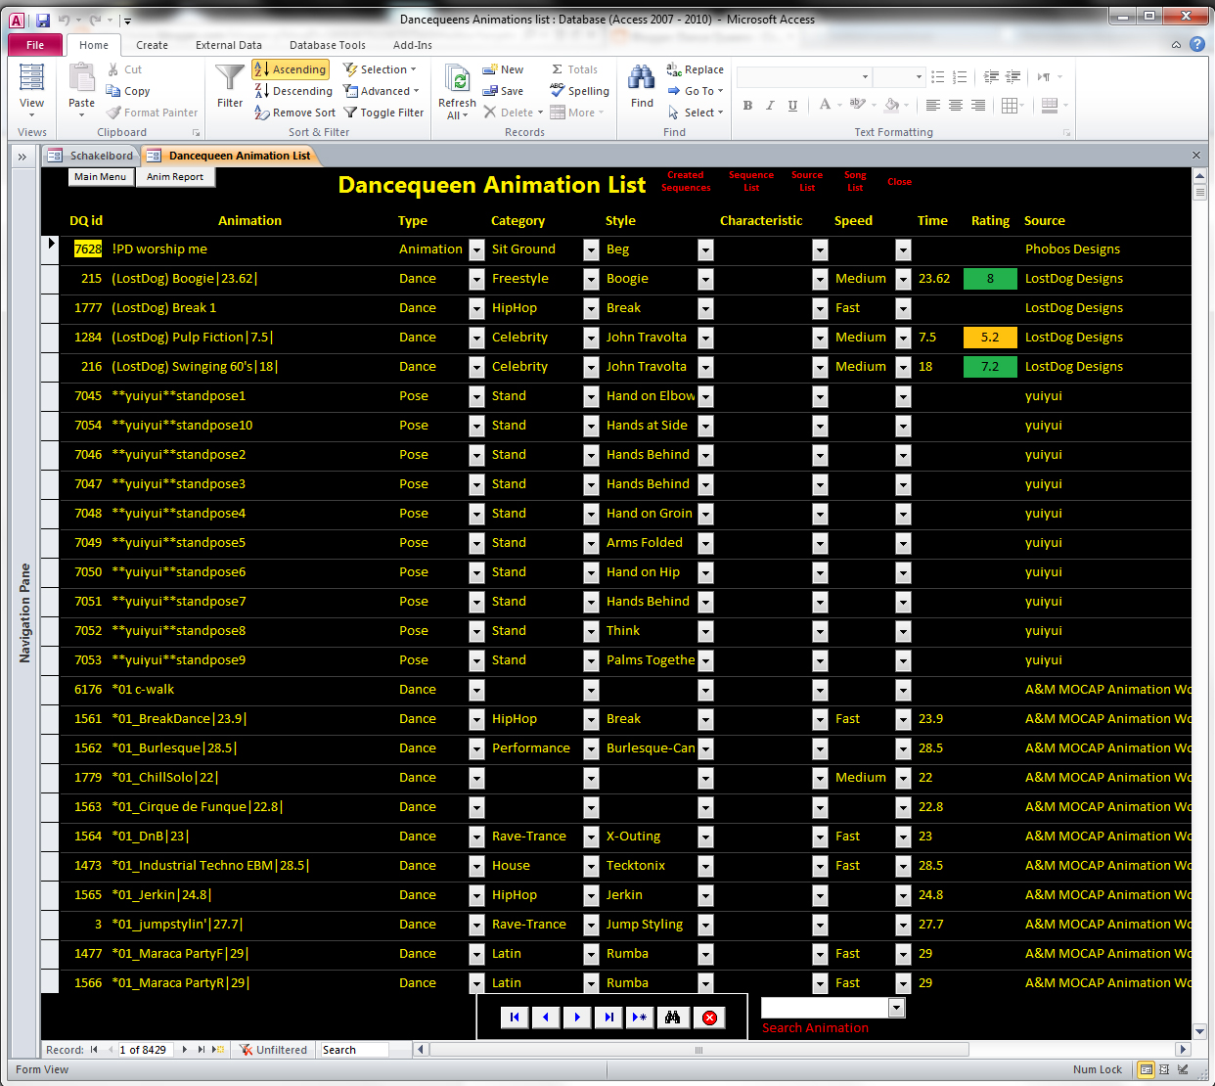Expand Navigation Pane shutter button
The width and height of the screenshot is (1215, 1086).
coord(22,156)
